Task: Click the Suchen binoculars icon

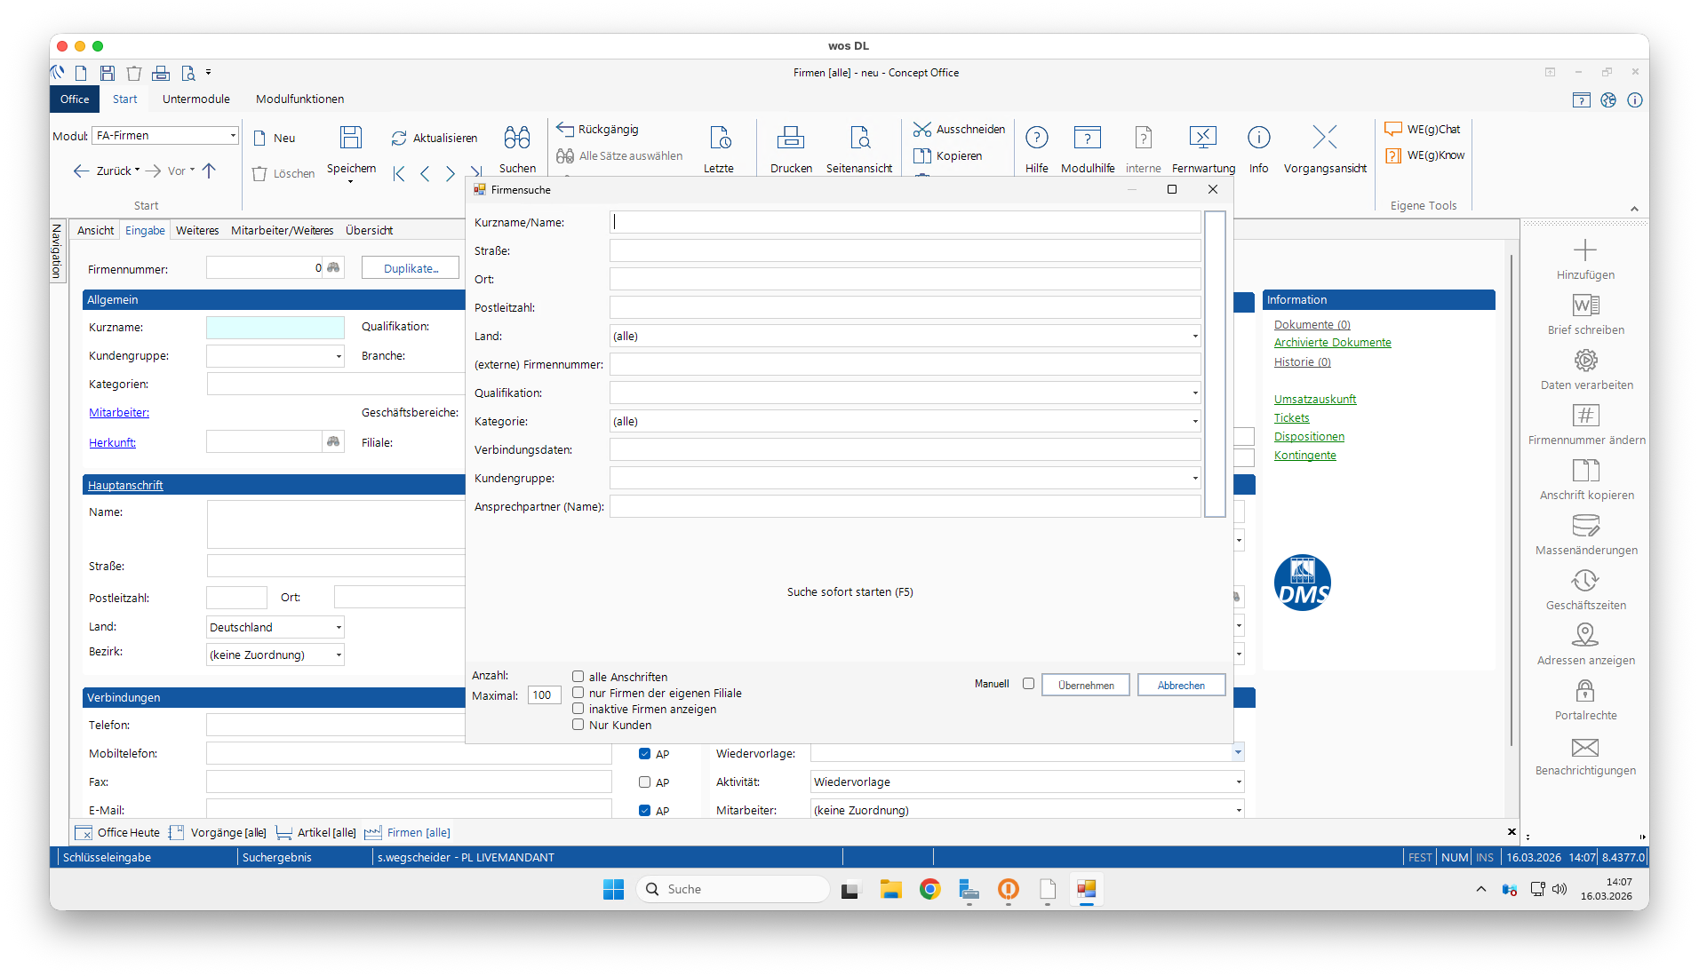Action: click(517, 139)
